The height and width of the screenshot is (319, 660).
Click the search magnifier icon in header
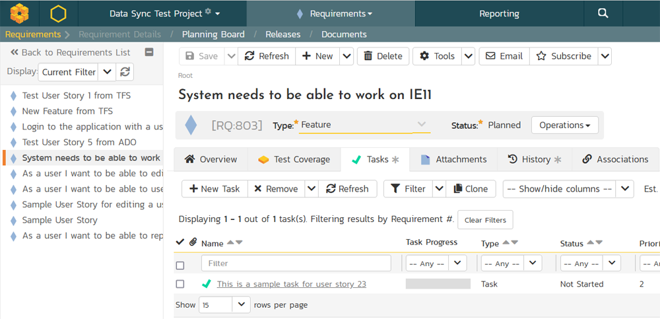tap(603, 13)
